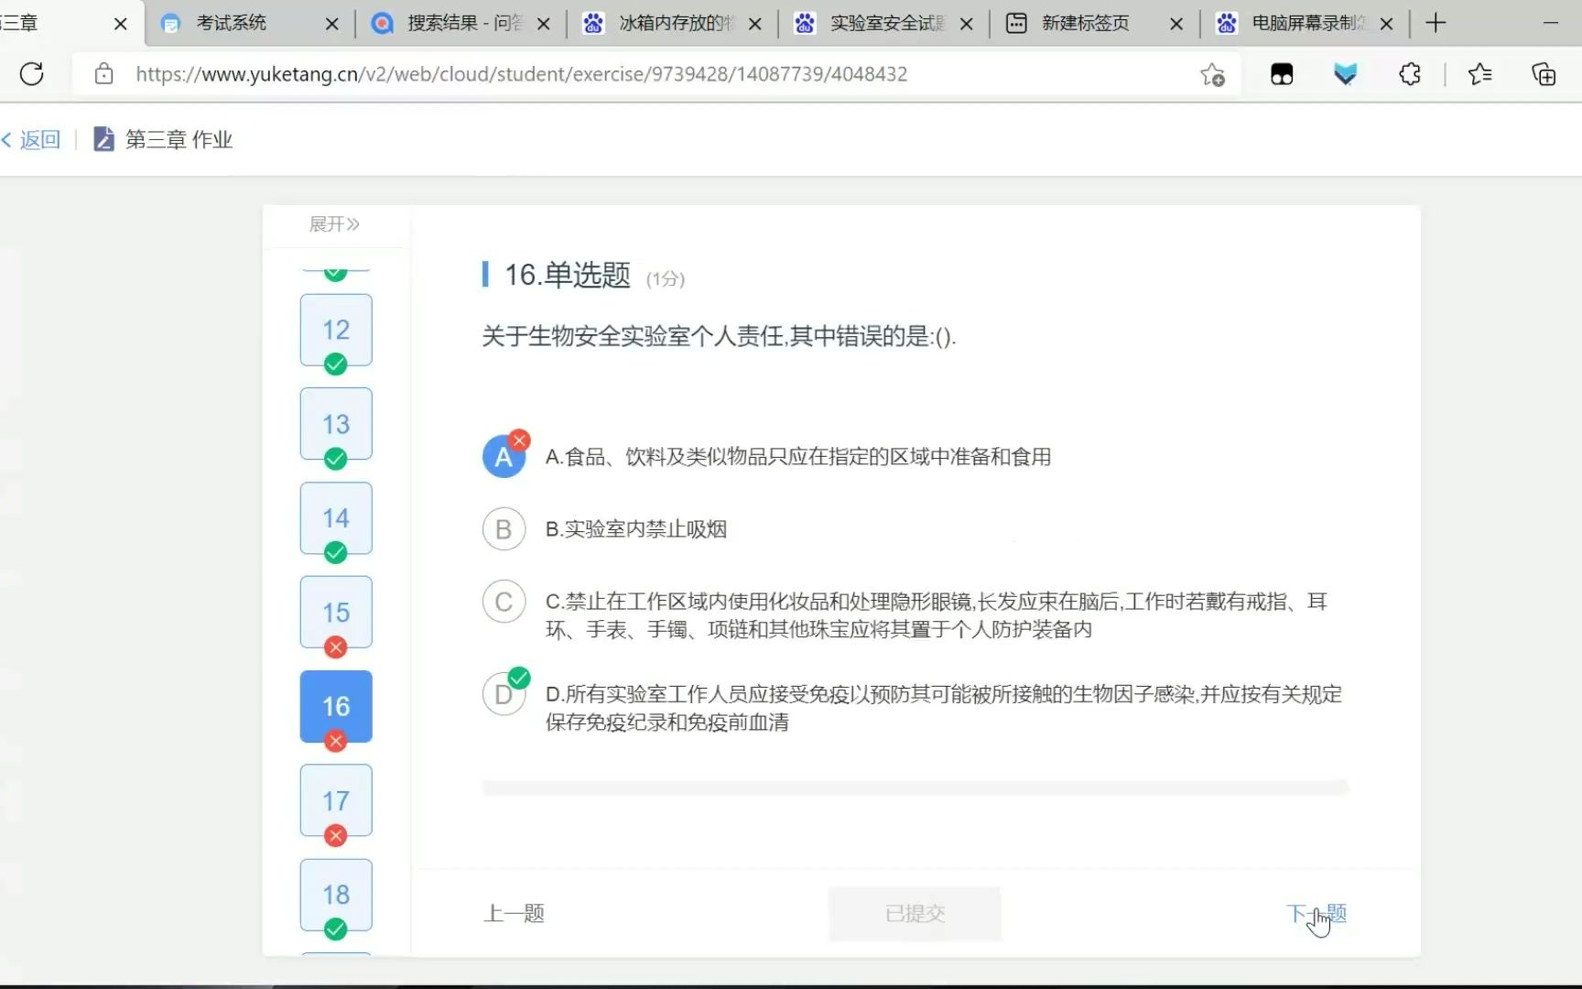Close the 冰箱内存放的 tab
1582x989 pixels.
coord(755,24)
